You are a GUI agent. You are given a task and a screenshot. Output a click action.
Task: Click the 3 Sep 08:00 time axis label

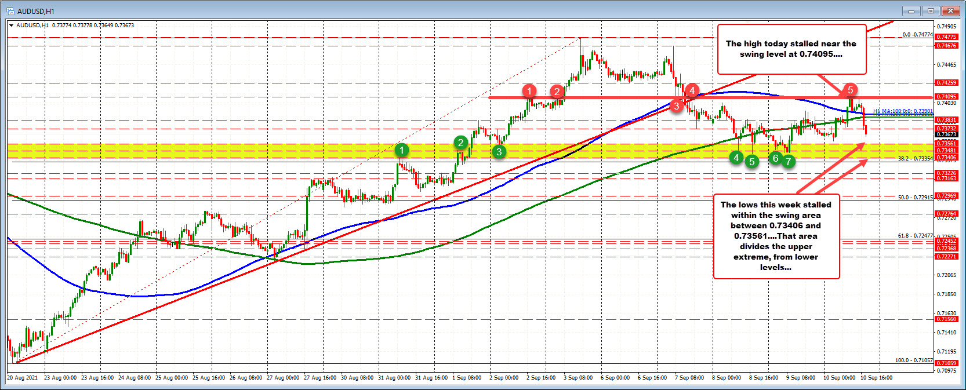(578, 378)
